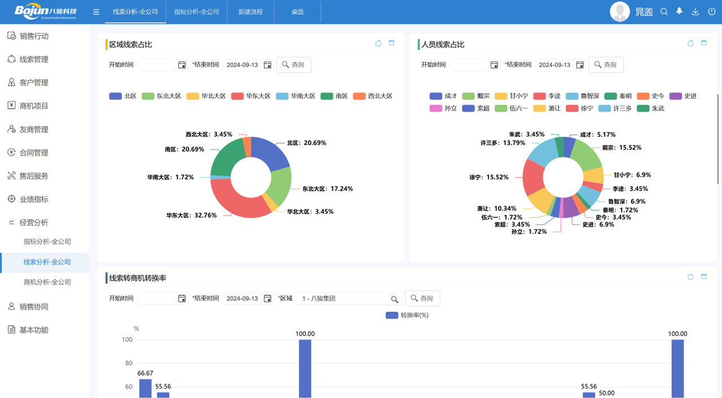
Task: Switch to the 指标分析-全公司 tab
Action: click(196, 12)
